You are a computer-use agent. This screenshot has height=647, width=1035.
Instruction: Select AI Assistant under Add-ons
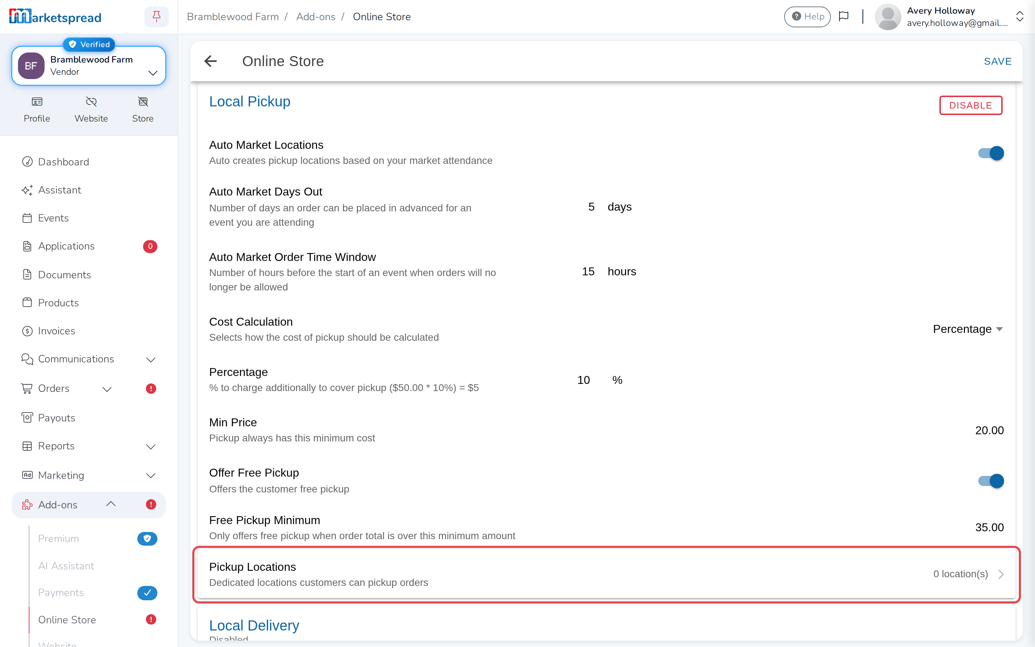(x=66, y=566)
